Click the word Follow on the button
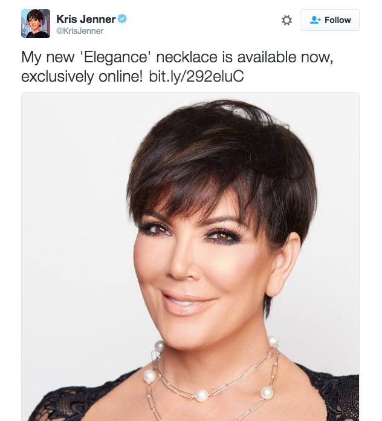Screen dimensions: 382x421 point(337,20)
